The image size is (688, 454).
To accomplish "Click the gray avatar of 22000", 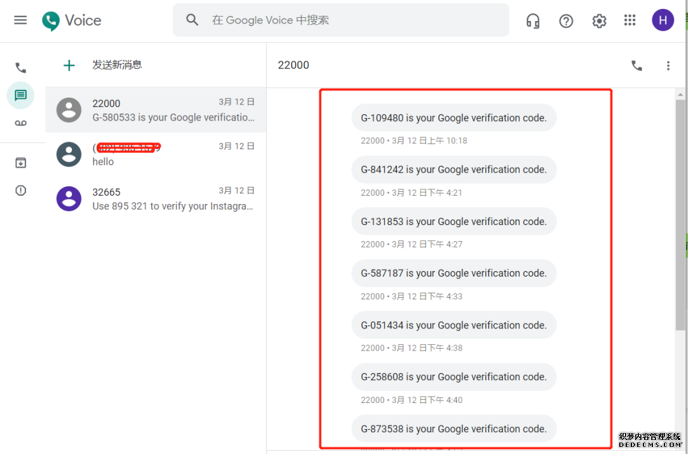I will point(69,110).
